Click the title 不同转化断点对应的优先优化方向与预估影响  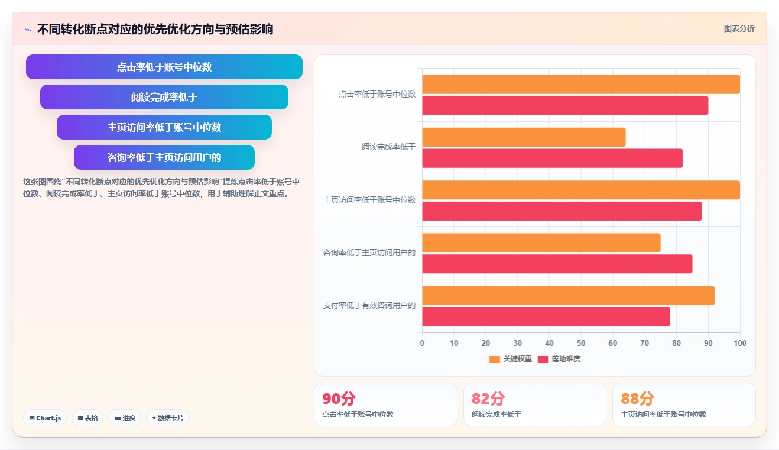coord(155,29)
